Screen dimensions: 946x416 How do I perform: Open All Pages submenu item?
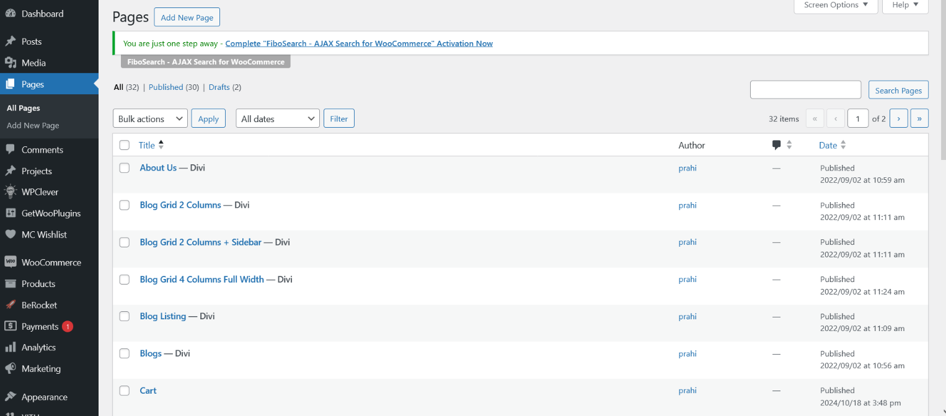coord(24,108)
